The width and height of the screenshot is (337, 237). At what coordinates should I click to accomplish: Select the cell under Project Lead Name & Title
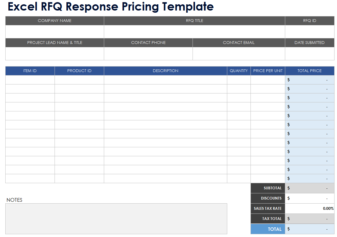pyautogui.click(x=55, y=54)
